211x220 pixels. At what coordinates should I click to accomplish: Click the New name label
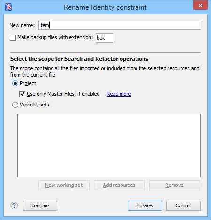pyautogui.click(x=22, y=25)
